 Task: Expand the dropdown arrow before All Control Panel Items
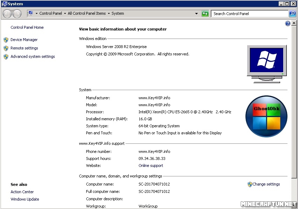point(65,14)
